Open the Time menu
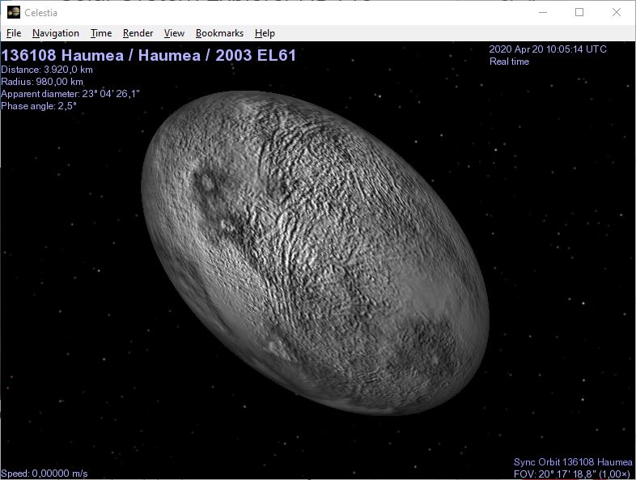Viewport: 636px width, 480px height. [x=101, y=33]
